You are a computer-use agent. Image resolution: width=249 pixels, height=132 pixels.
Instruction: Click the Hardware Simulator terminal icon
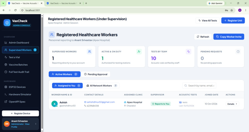(x=6, y=94)
